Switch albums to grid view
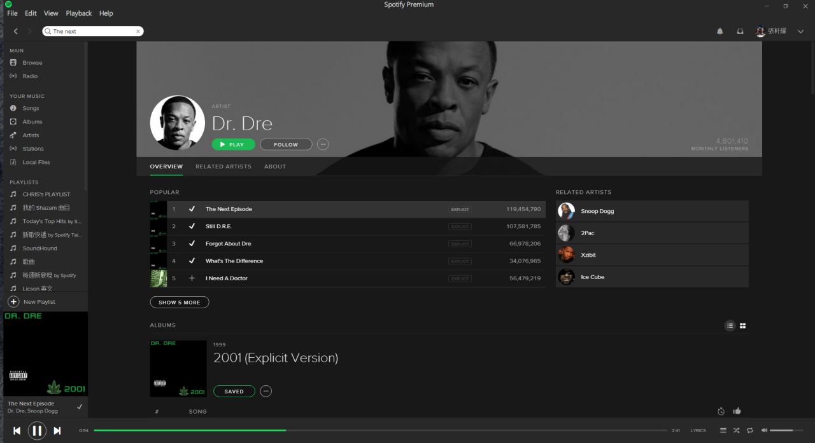 pos(742,325)
